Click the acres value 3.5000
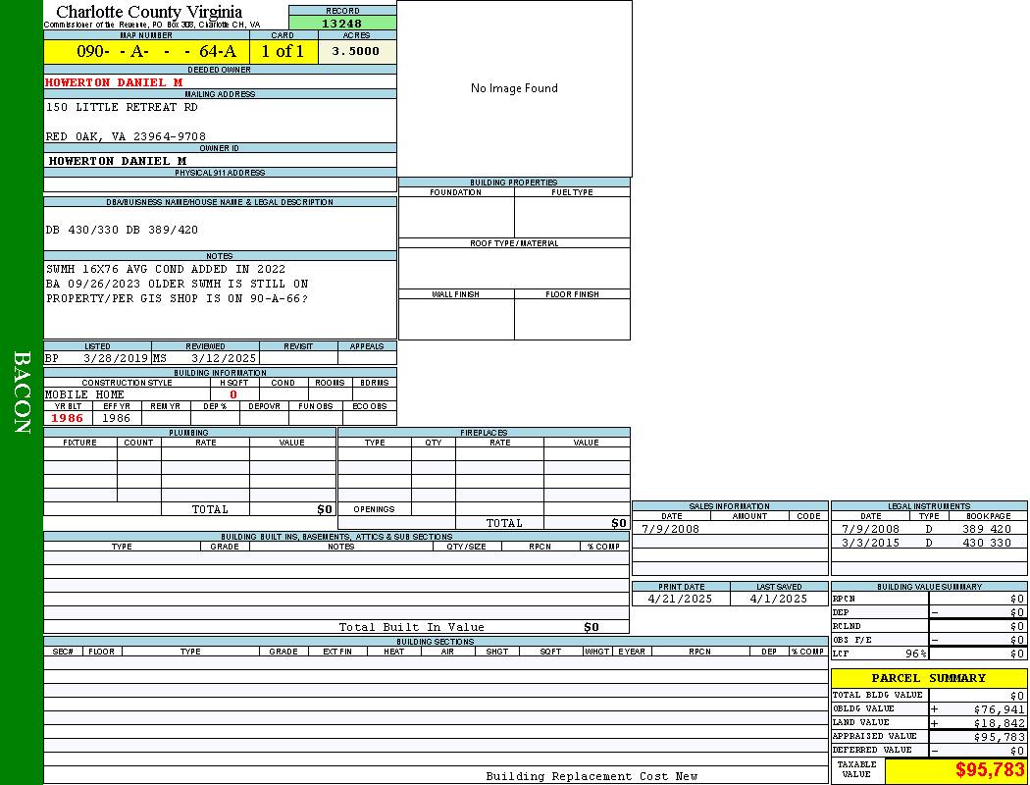The width and height of the screenshot is (1030, 785). (356, 52)
